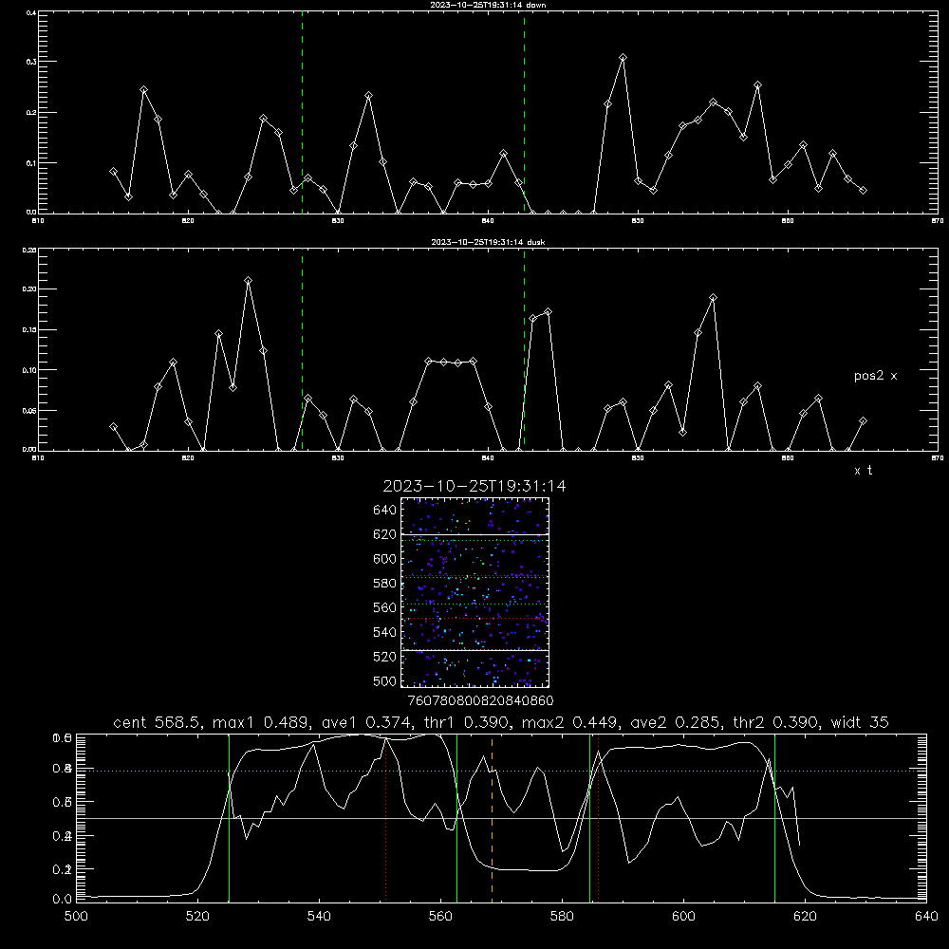Click the red dotted line near 551 in bottom plot
The width and height of the screenshot is (949, 949).
tap(385, 817)
